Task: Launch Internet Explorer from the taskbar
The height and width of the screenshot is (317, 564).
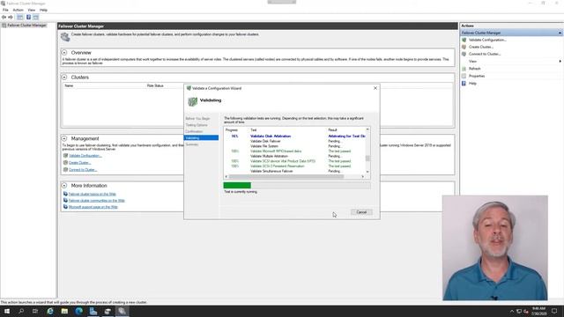Action: point(50,311)
